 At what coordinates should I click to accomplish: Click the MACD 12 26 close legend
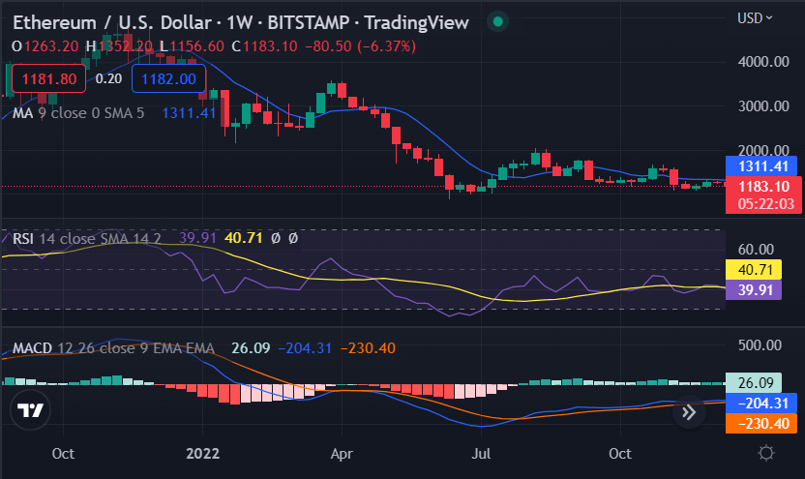click(113, 348)
